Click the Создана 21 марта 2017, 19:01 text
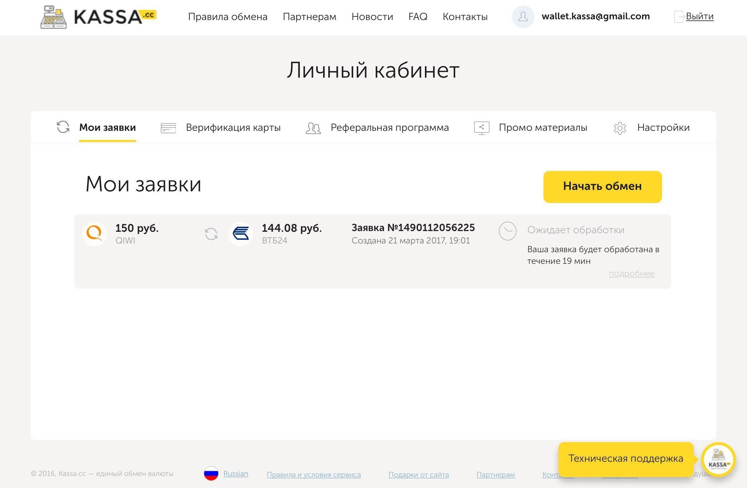747x488 pixels. 411,241
